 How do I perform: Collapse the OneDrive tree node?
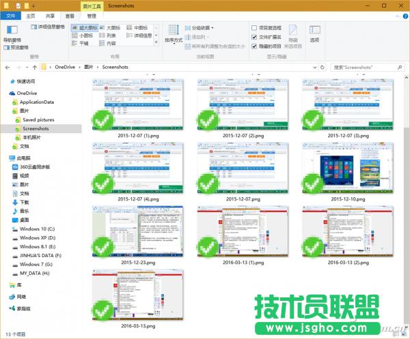(x=5, y=93)
